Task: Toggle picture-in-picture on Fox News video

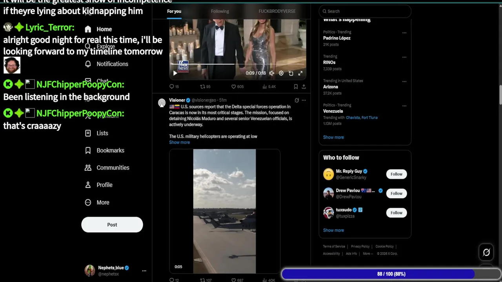Action: pos(291,73)
